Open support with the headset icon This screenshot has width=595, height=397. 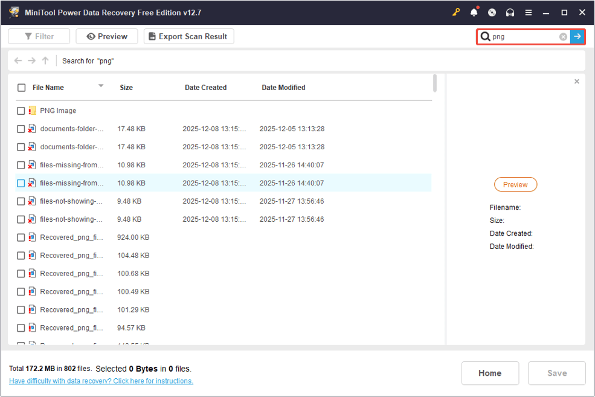pyautogui.click(x=509, y=12)
